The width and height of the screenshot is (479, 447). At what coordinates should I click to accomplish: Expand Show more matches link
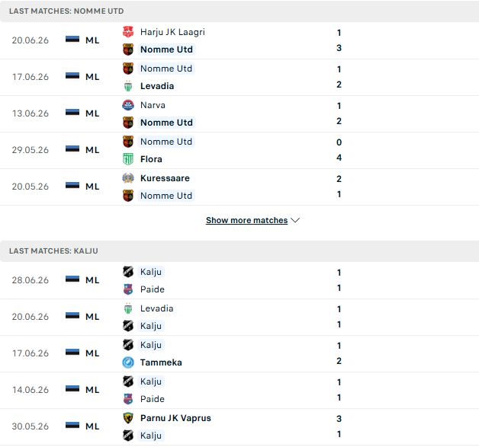click(247, 220)
